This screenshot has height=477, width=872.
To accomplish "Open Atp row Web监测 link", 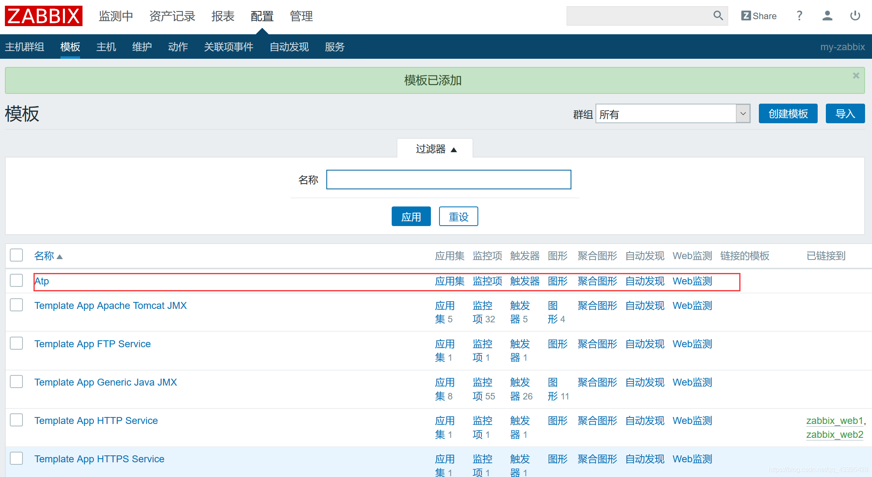I will coord(692,281).
